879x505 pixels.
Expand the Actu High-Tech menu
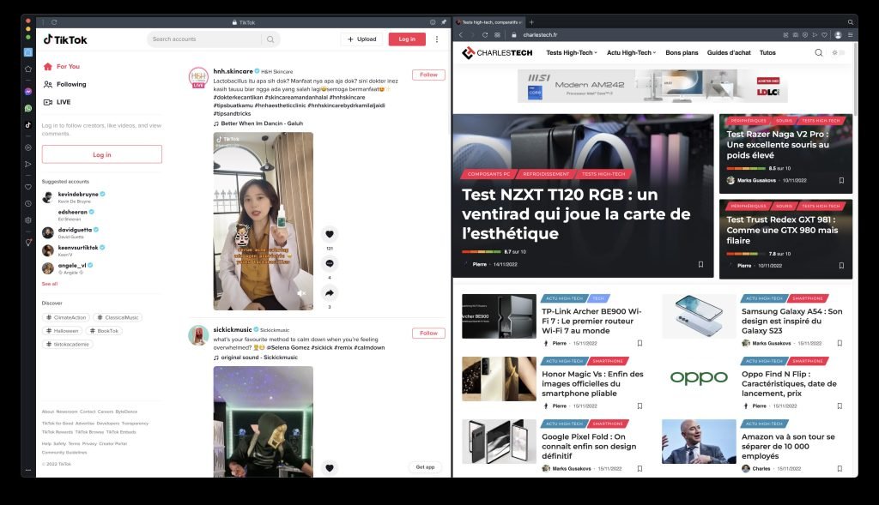click(x=631, y=52)
